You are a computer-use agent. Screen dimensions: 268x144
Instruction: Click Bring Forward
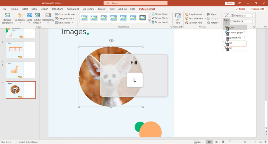194,14
